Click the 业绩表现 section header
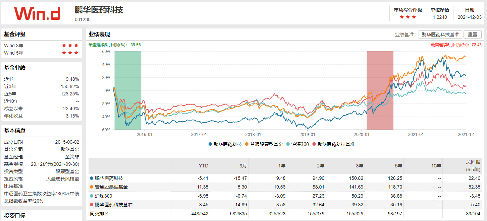Image resolution: width=487 pixels, height=221 pixels. pos(99,34)
